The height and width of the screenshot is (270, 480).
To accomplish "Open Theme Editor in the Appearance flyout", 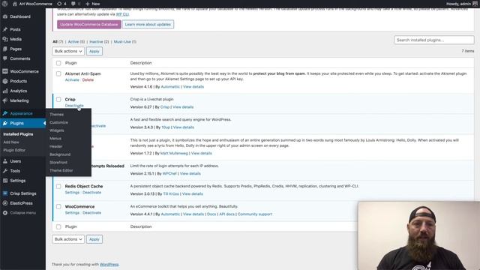I will tap(61, 170).
